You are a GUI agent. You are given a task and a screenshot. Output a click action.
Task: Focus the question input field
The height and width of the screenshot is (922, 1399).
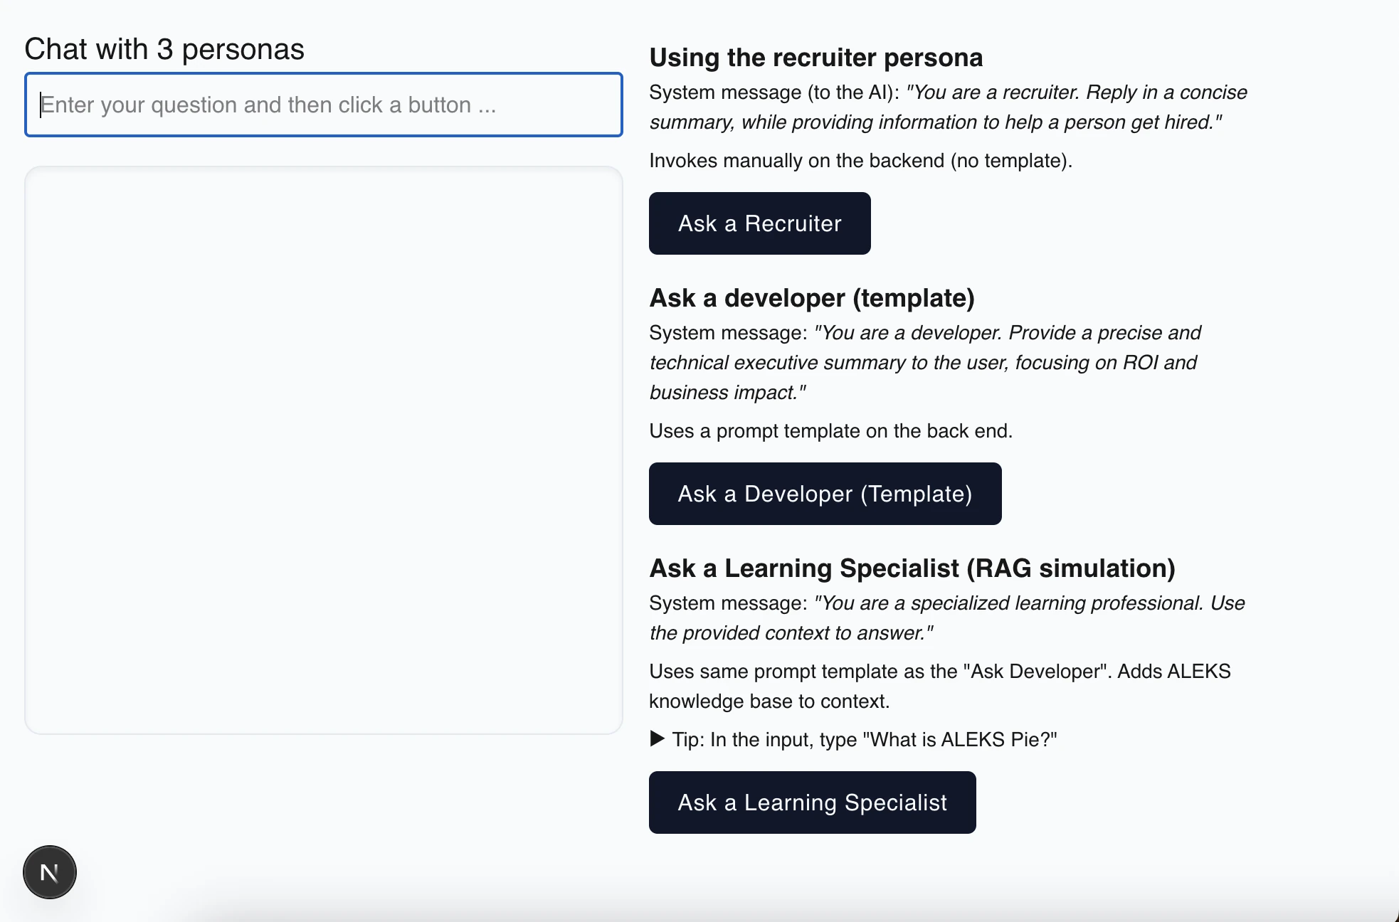pos(322,105)
